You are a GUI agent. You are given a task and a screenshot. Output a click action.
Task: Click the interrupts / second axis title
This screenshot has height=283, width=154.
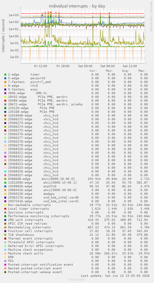click(x=3, y=35)
